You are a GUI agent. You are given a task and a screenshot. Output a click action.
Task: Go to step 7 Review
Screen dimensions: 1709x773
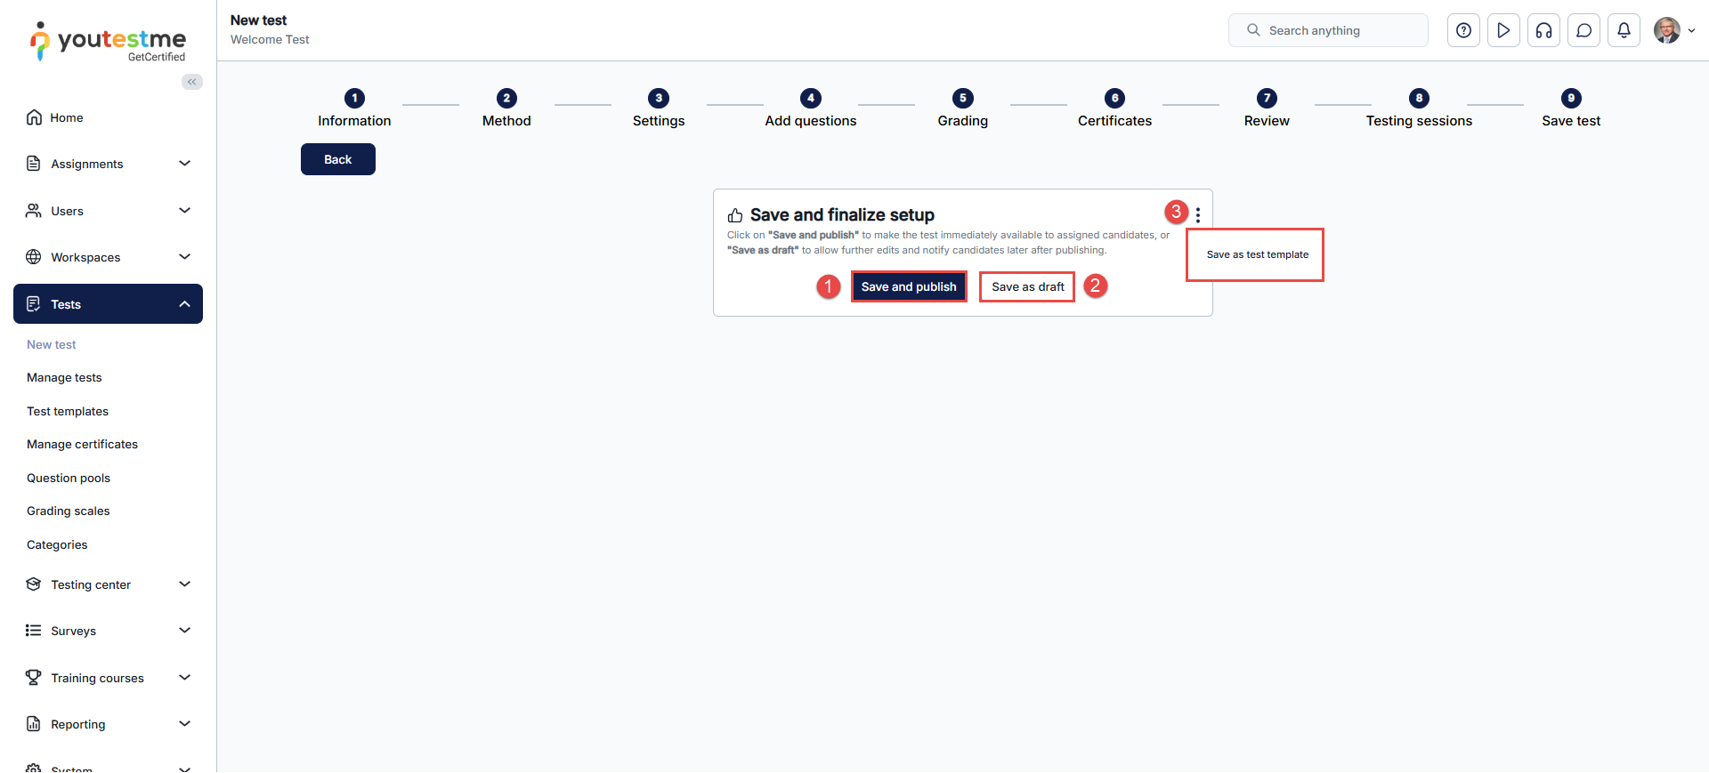(1267, 109)
